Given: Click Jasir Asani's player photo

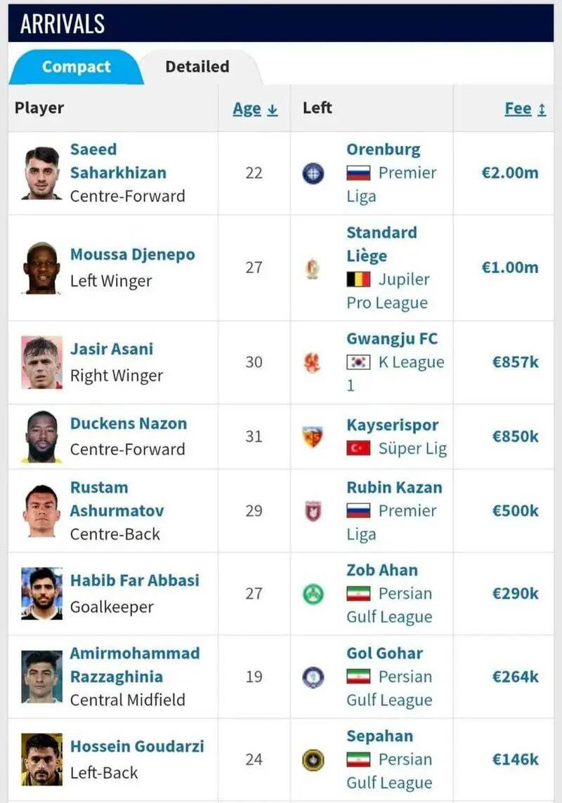Looking at the screenshot, I should point(41,362).
